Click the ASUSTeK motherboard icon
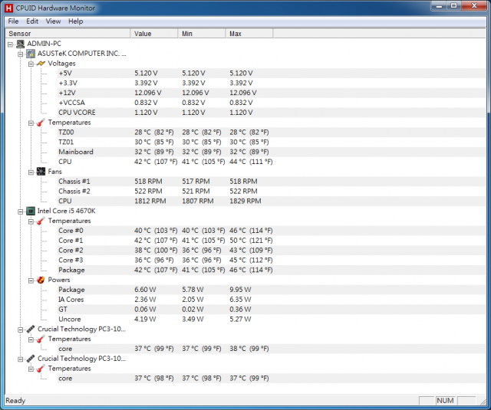Screen dimensions: 491x410 (31, 54)
